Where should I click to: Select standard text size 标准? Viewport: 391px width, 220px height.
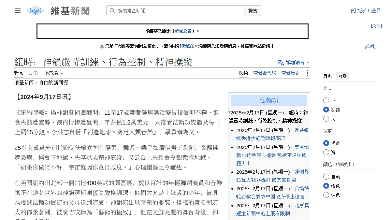coord(326,110)
